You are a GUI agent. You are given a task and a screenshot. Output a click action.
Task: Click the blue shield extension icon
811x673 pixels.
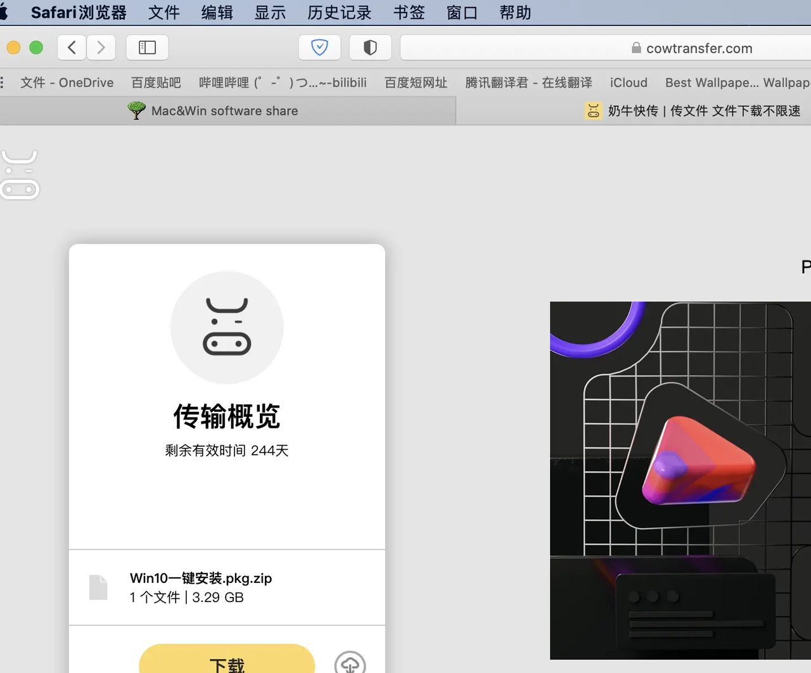pos(319,48)
